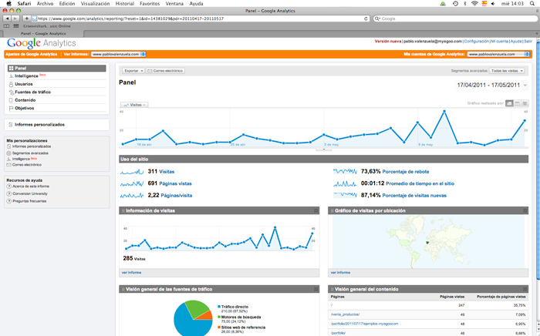Switch graph to weekly view
The width and height of the screenshot is (540, 336).
click(518, 103)
